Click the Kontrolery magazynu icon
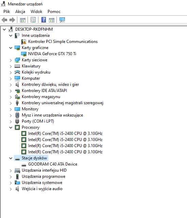The image size is (187, 218). click(17, 97)
